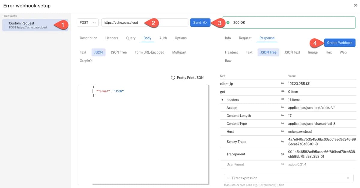This screenshot has height=188, width=360.
Task: Click the User-Agent string type icon
Action: [x=282, y=164]
